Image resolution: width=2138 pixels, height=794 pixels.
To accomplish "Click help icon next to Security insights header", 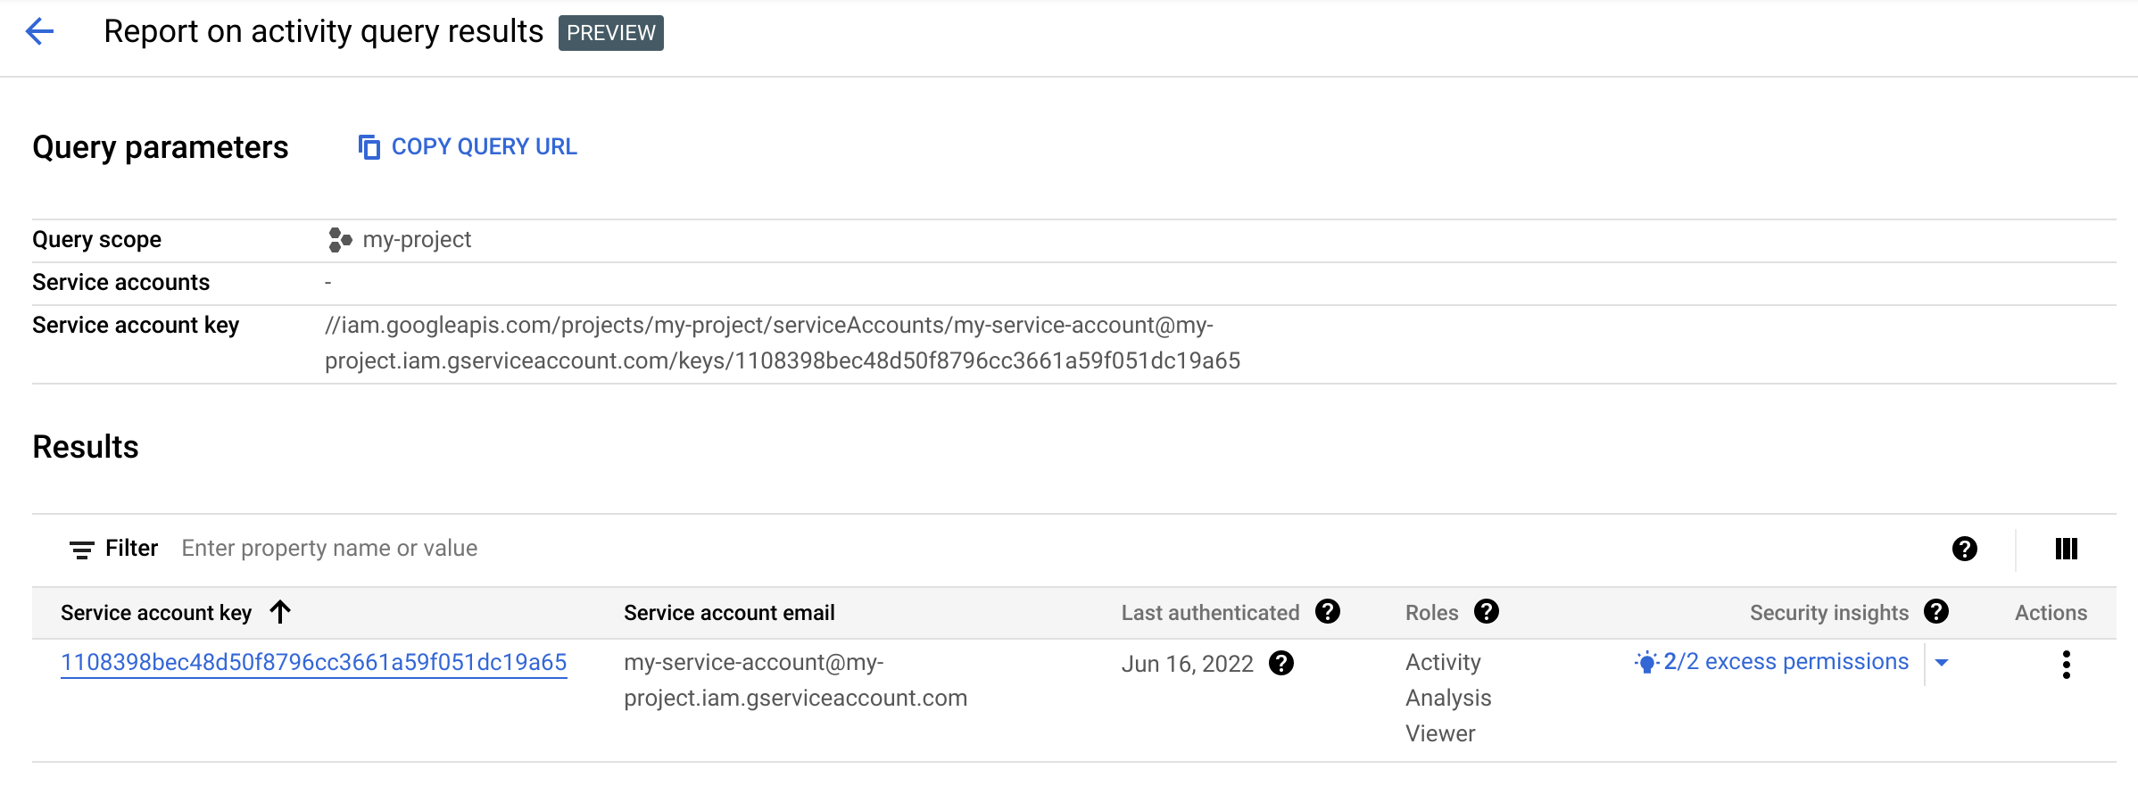I will [1935, 612].
